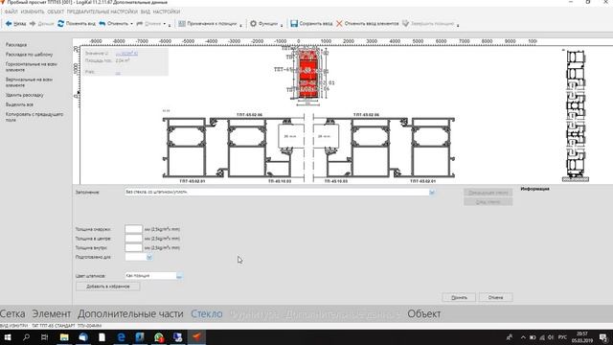Open the ФАЙЛ menu
Screen dimensions: 613x345
[11, 11]
